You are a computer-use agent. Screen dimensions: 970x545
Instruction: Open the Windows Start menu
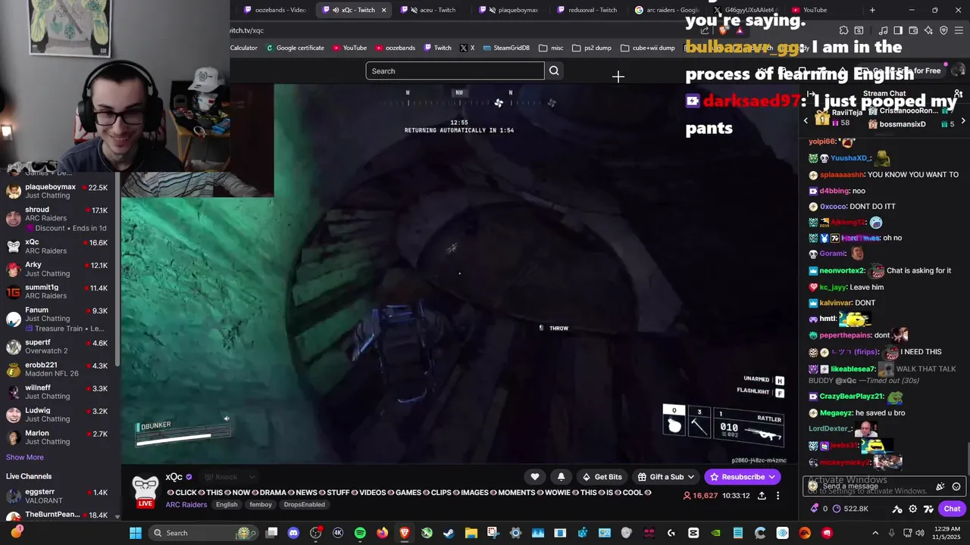coord(136,533)
